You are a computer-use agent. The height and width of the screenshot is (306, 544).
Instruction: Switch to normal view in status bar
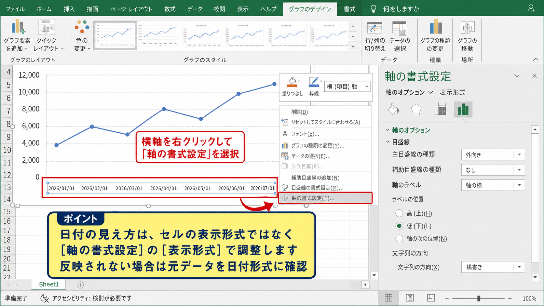[388, 298]
